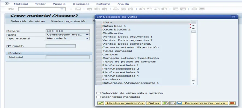Open the Sistema menu
Viewport: 242px width, 108px height.
pyautogui.click(x=103, y=4)
